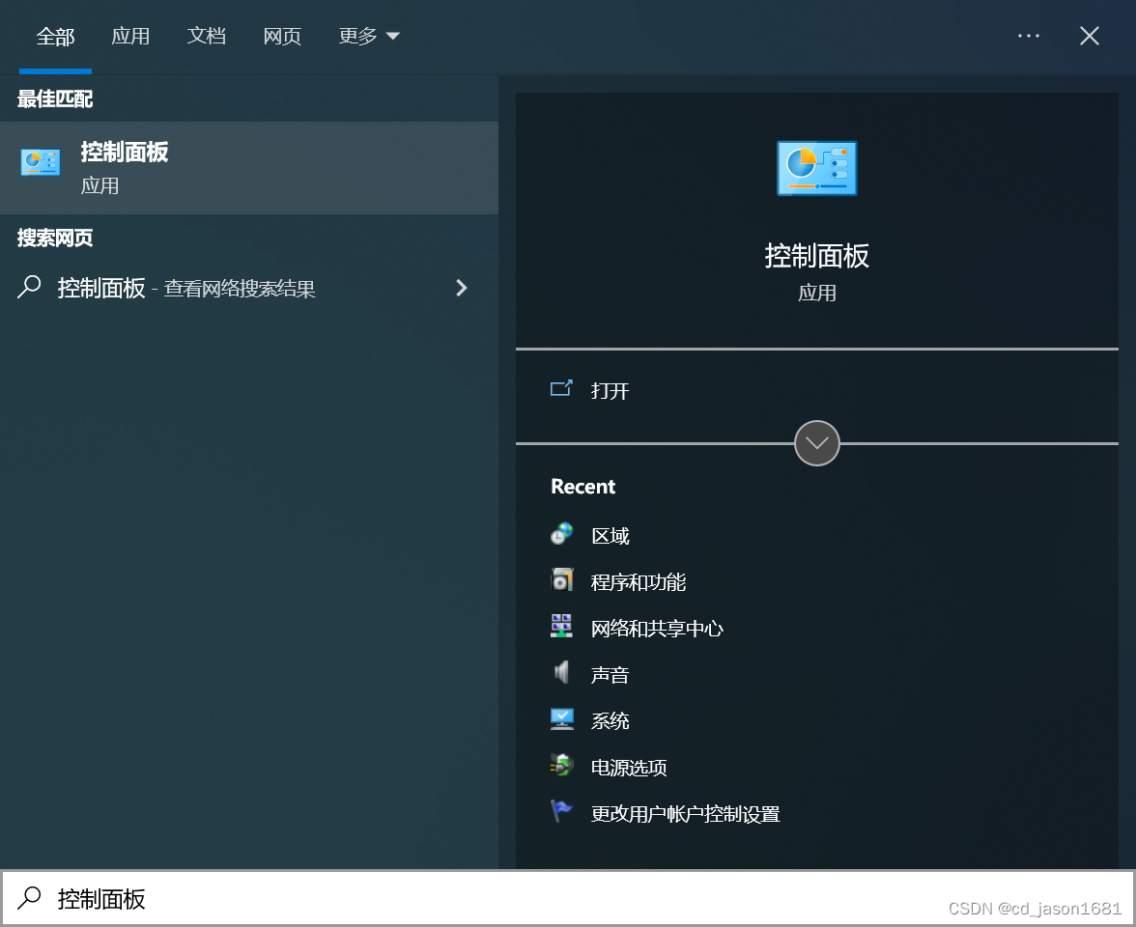
Task: Open 电源选项 from the Recent list
Action: click(629, 767)
